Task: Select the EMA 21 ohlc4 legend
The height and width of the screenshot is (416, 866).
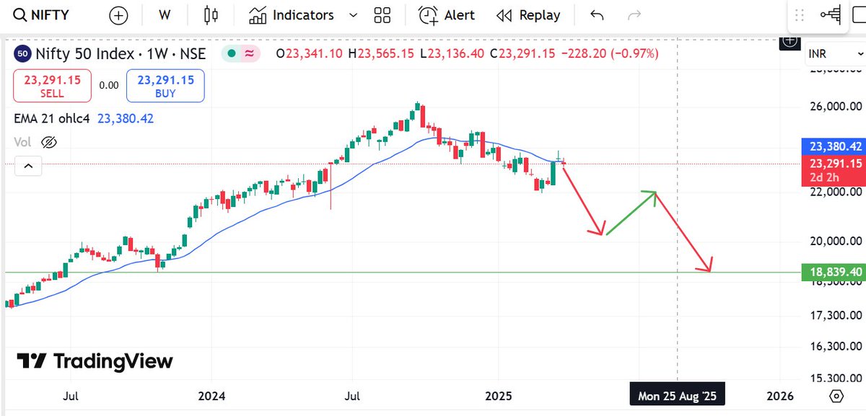Action: (x=52, y=118)
